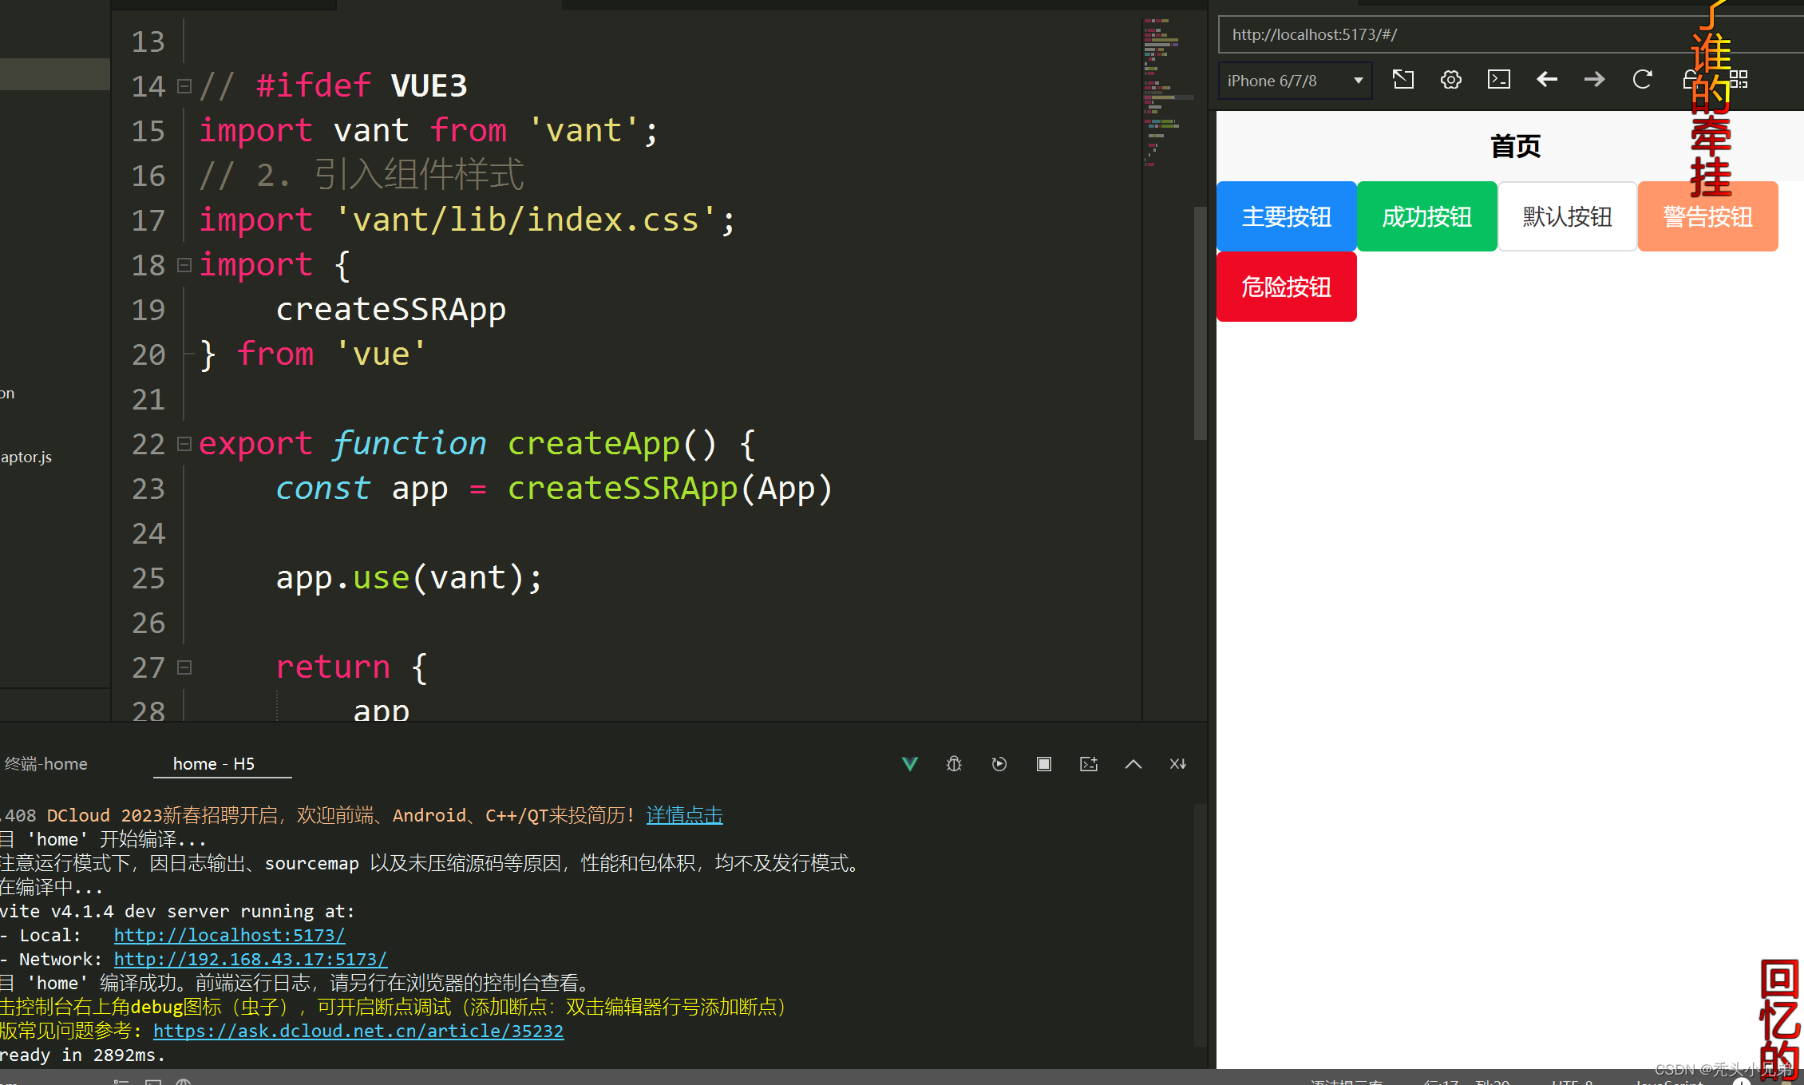The image size is (1804, 1085).
Task: Open browser devtools console icon
Action: [1498, 80]
